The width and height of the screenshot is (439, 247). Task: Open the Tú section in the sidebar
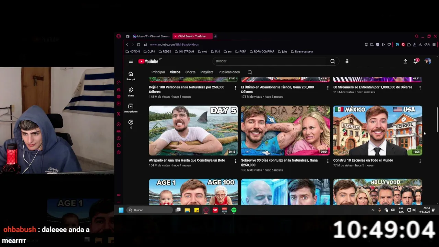131,124
